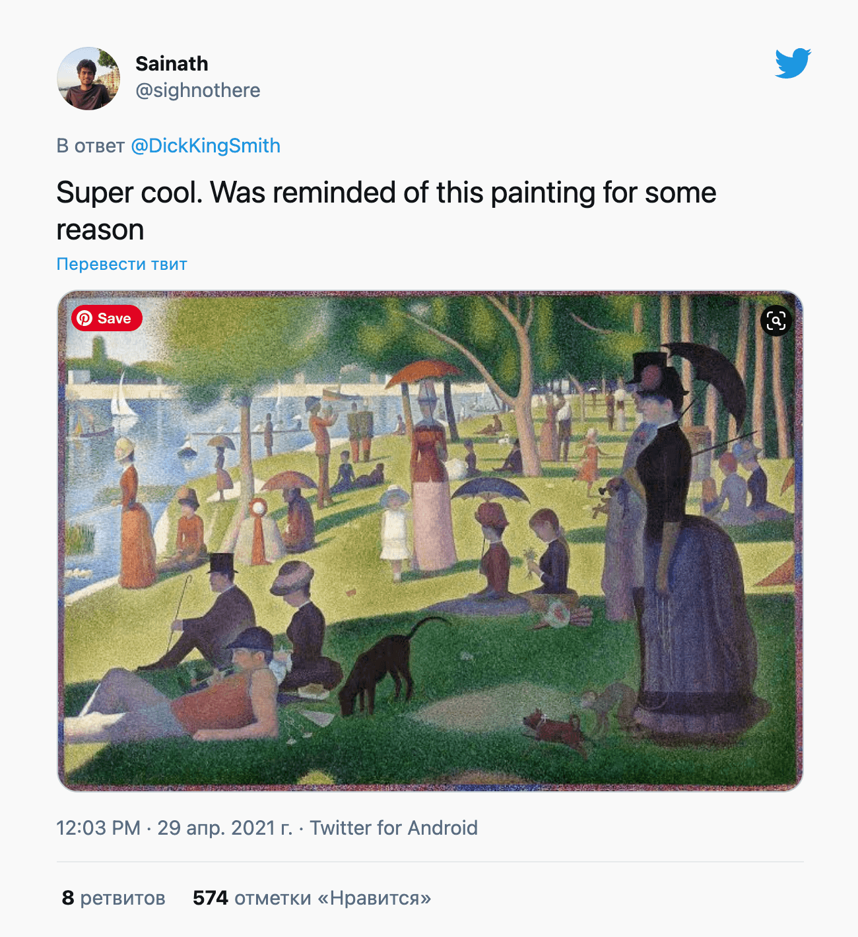858x937 pixels.
Task: Click the 574 likes count number
Action: coord(210,898)
